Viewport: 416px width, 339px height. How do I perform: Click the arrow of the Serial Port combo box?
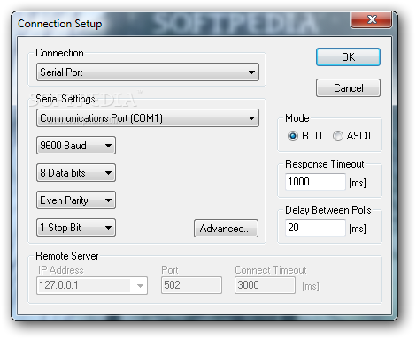tap(251, 72)
